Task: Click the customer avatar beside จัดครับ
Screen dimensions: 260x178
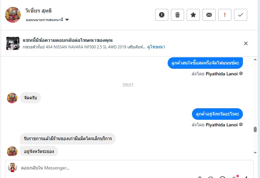Action: coord(12,98)
